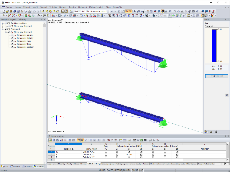Click the Open file folder icon

[x=7, y=11]
